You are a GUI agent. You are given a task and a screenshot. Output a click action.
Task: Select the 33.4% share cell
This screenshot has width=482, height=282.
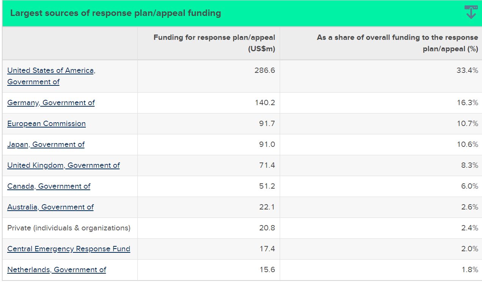point(467,71)
